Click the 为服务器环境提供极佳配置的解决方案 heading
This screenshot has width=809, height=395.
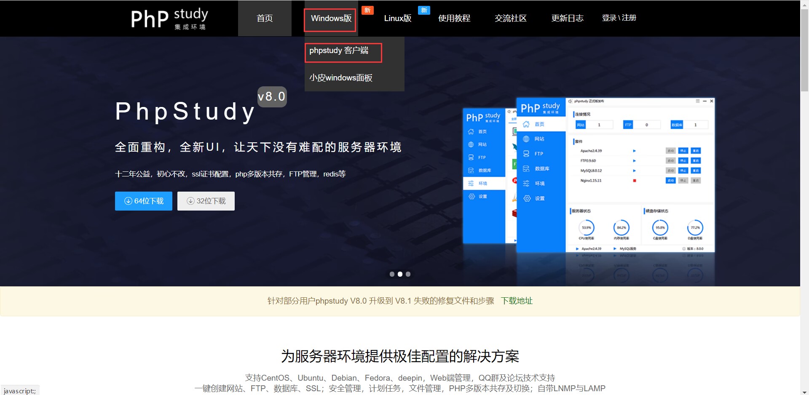(400, 356)
